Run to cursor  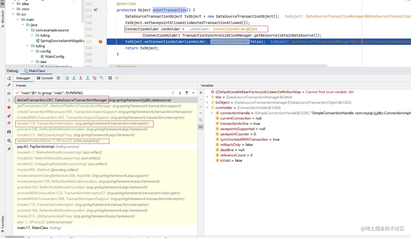[101, 78]
